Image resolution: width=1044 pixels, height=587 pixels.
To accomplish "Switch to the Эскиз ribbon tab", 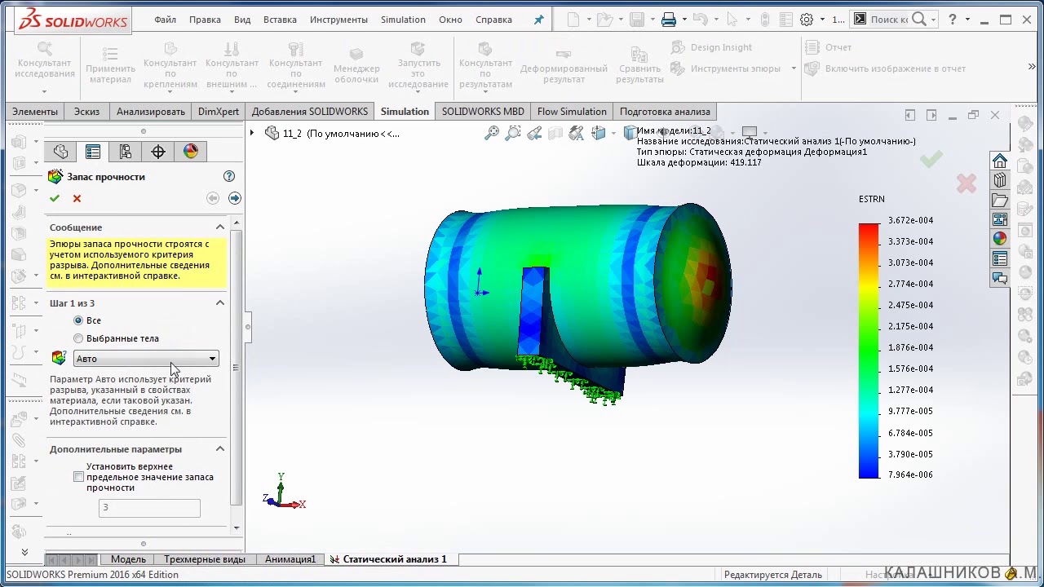I will 86,112.
